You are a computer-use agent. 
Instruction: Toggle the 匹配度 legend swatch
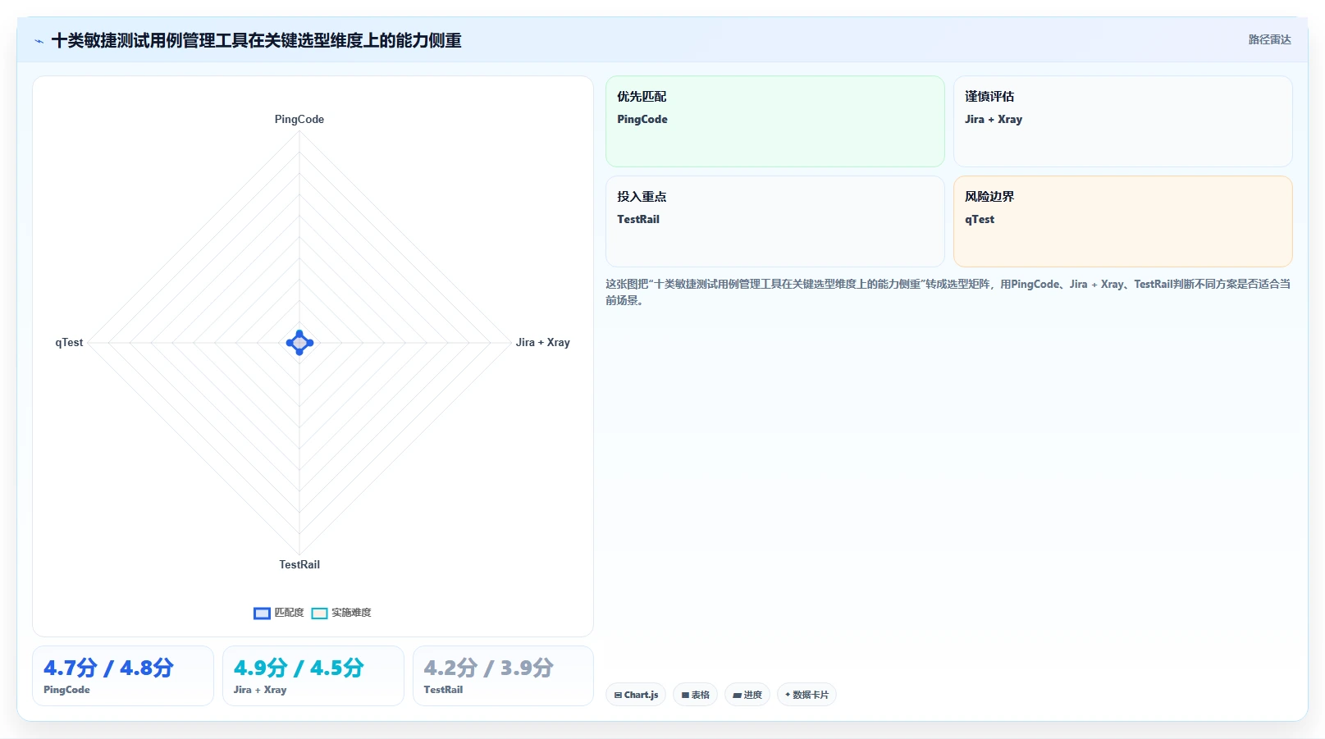[262, 614]
